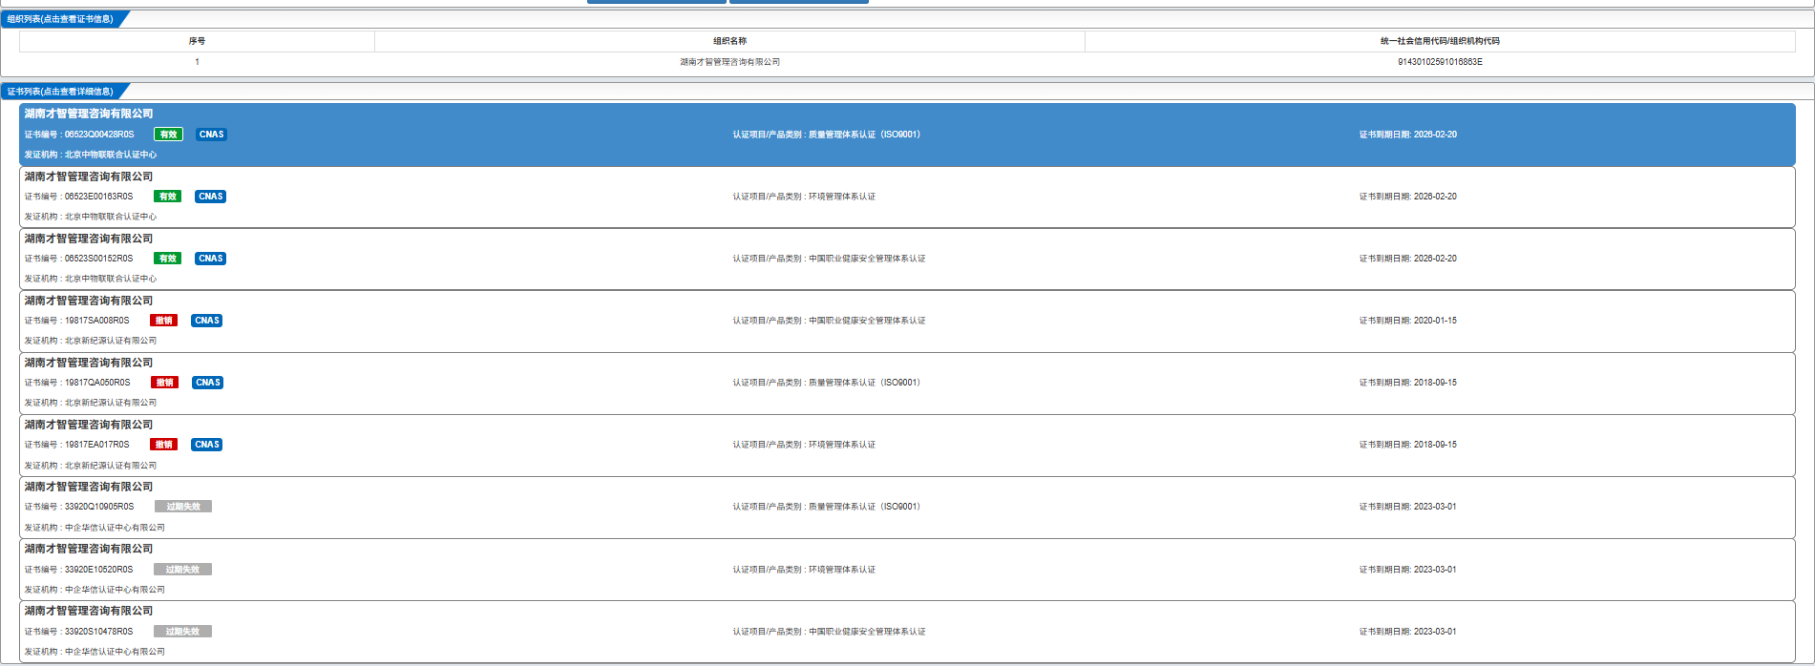Click 过期失效 badge for certificate 33920Q10905R0S
Viewport: 1815px width, 666px height.
pos(183,507)
